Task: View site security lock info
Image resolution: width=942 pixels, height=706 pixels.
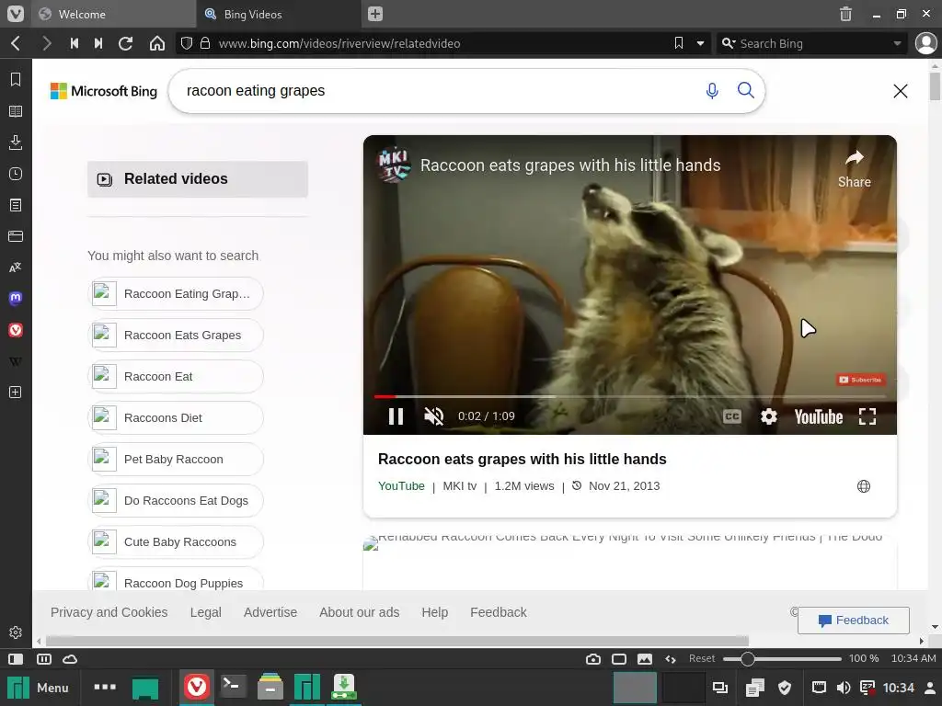Action: (205, 43)
